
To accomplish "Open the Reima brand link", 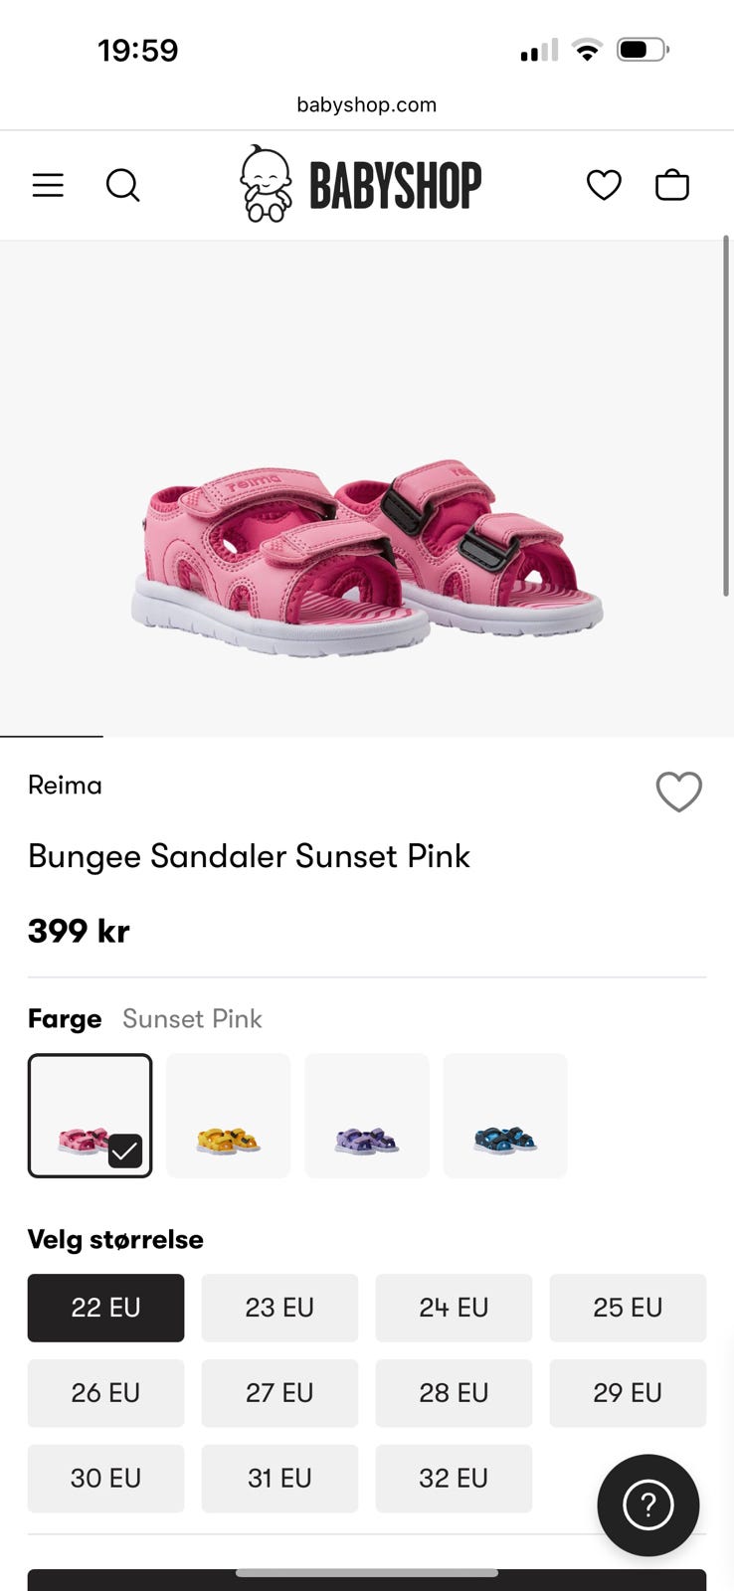I will [x=65, y=786].
